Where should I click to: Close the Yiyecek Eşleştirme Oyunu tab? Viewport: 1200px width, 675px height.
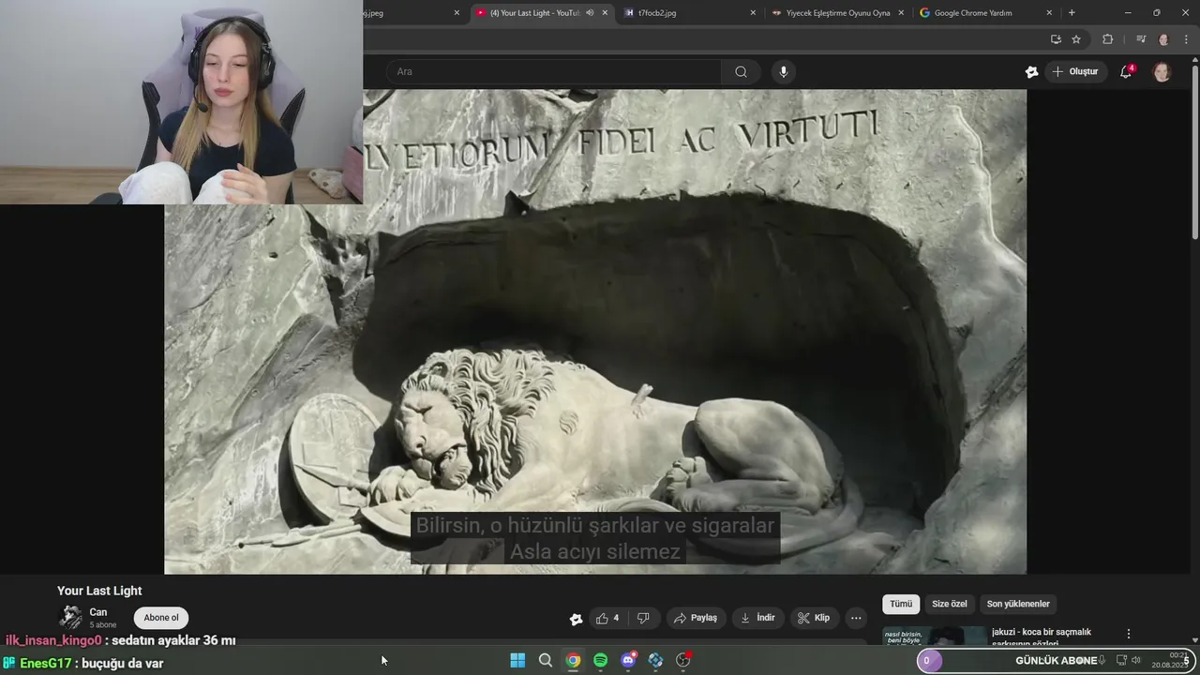click(x=901, y=13)
